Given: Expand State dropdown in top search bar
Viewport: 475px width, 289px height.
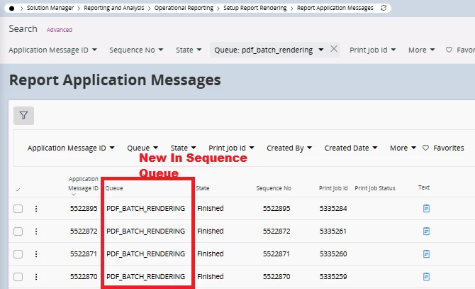Looking at the screenshot, I should [x=189, y=50].
